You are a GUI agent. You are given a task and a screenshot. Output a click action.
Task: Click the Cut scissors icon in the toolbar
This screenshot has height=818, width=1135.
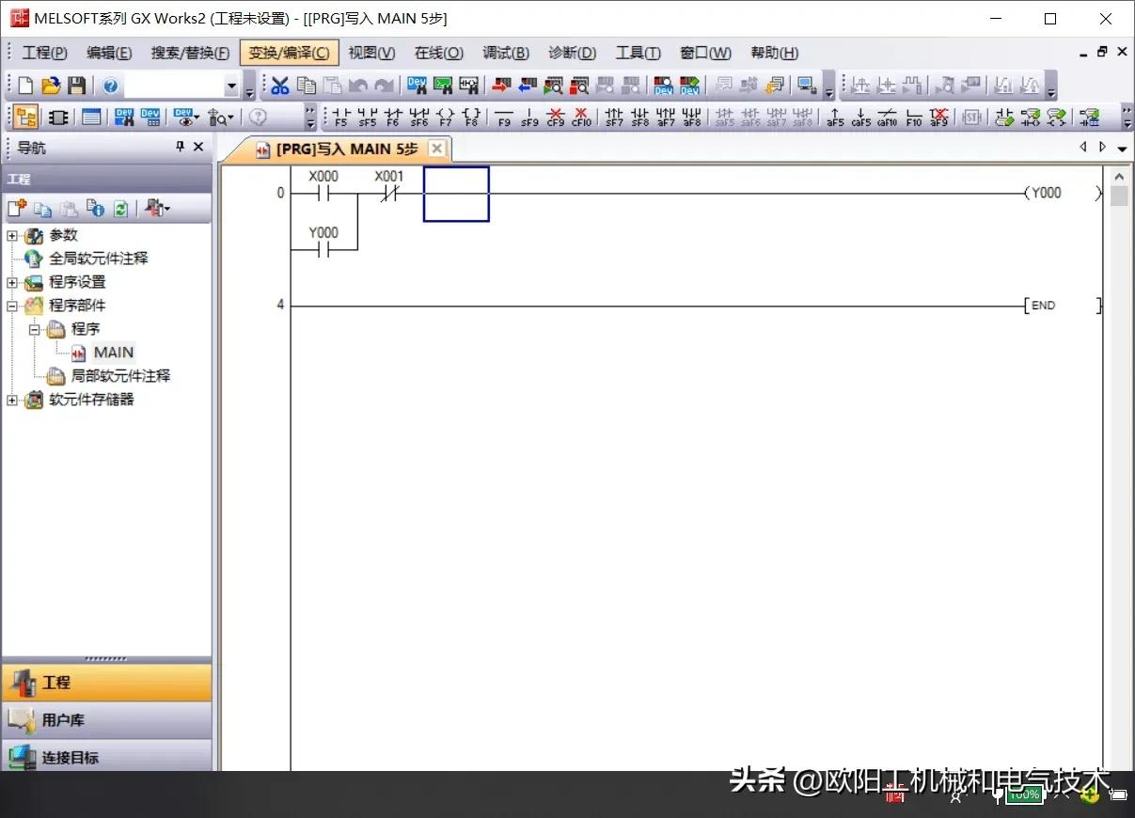(x=279, y=87)
